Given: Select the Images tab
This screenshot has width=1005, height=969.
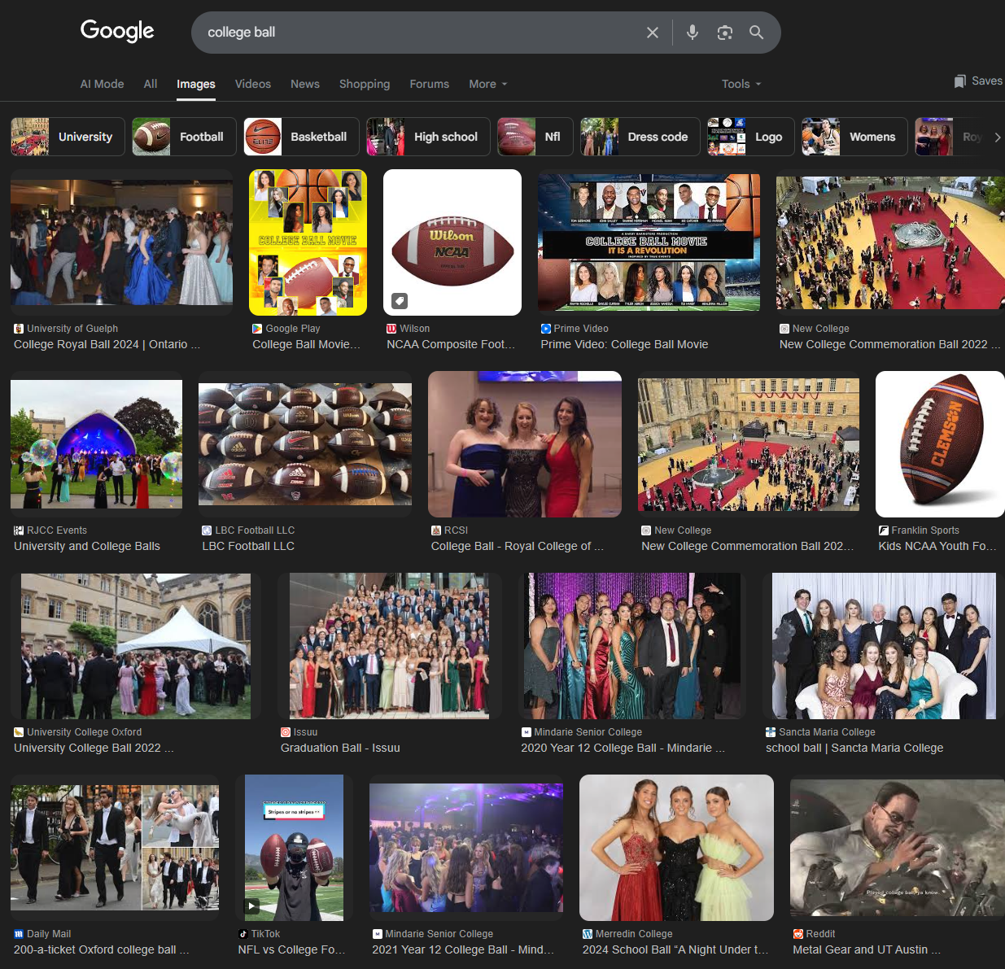Looking at the screenshot, I should 196,84.
